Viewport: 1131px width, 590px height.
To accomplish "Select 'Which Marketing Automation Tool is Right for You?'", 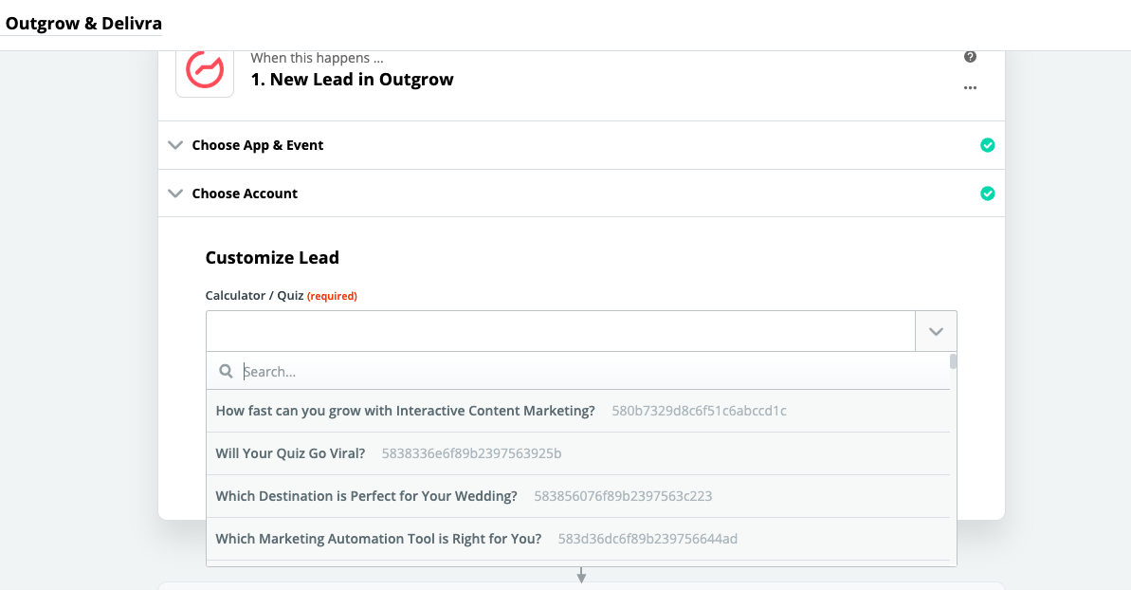I will click(x=577, y=539).
